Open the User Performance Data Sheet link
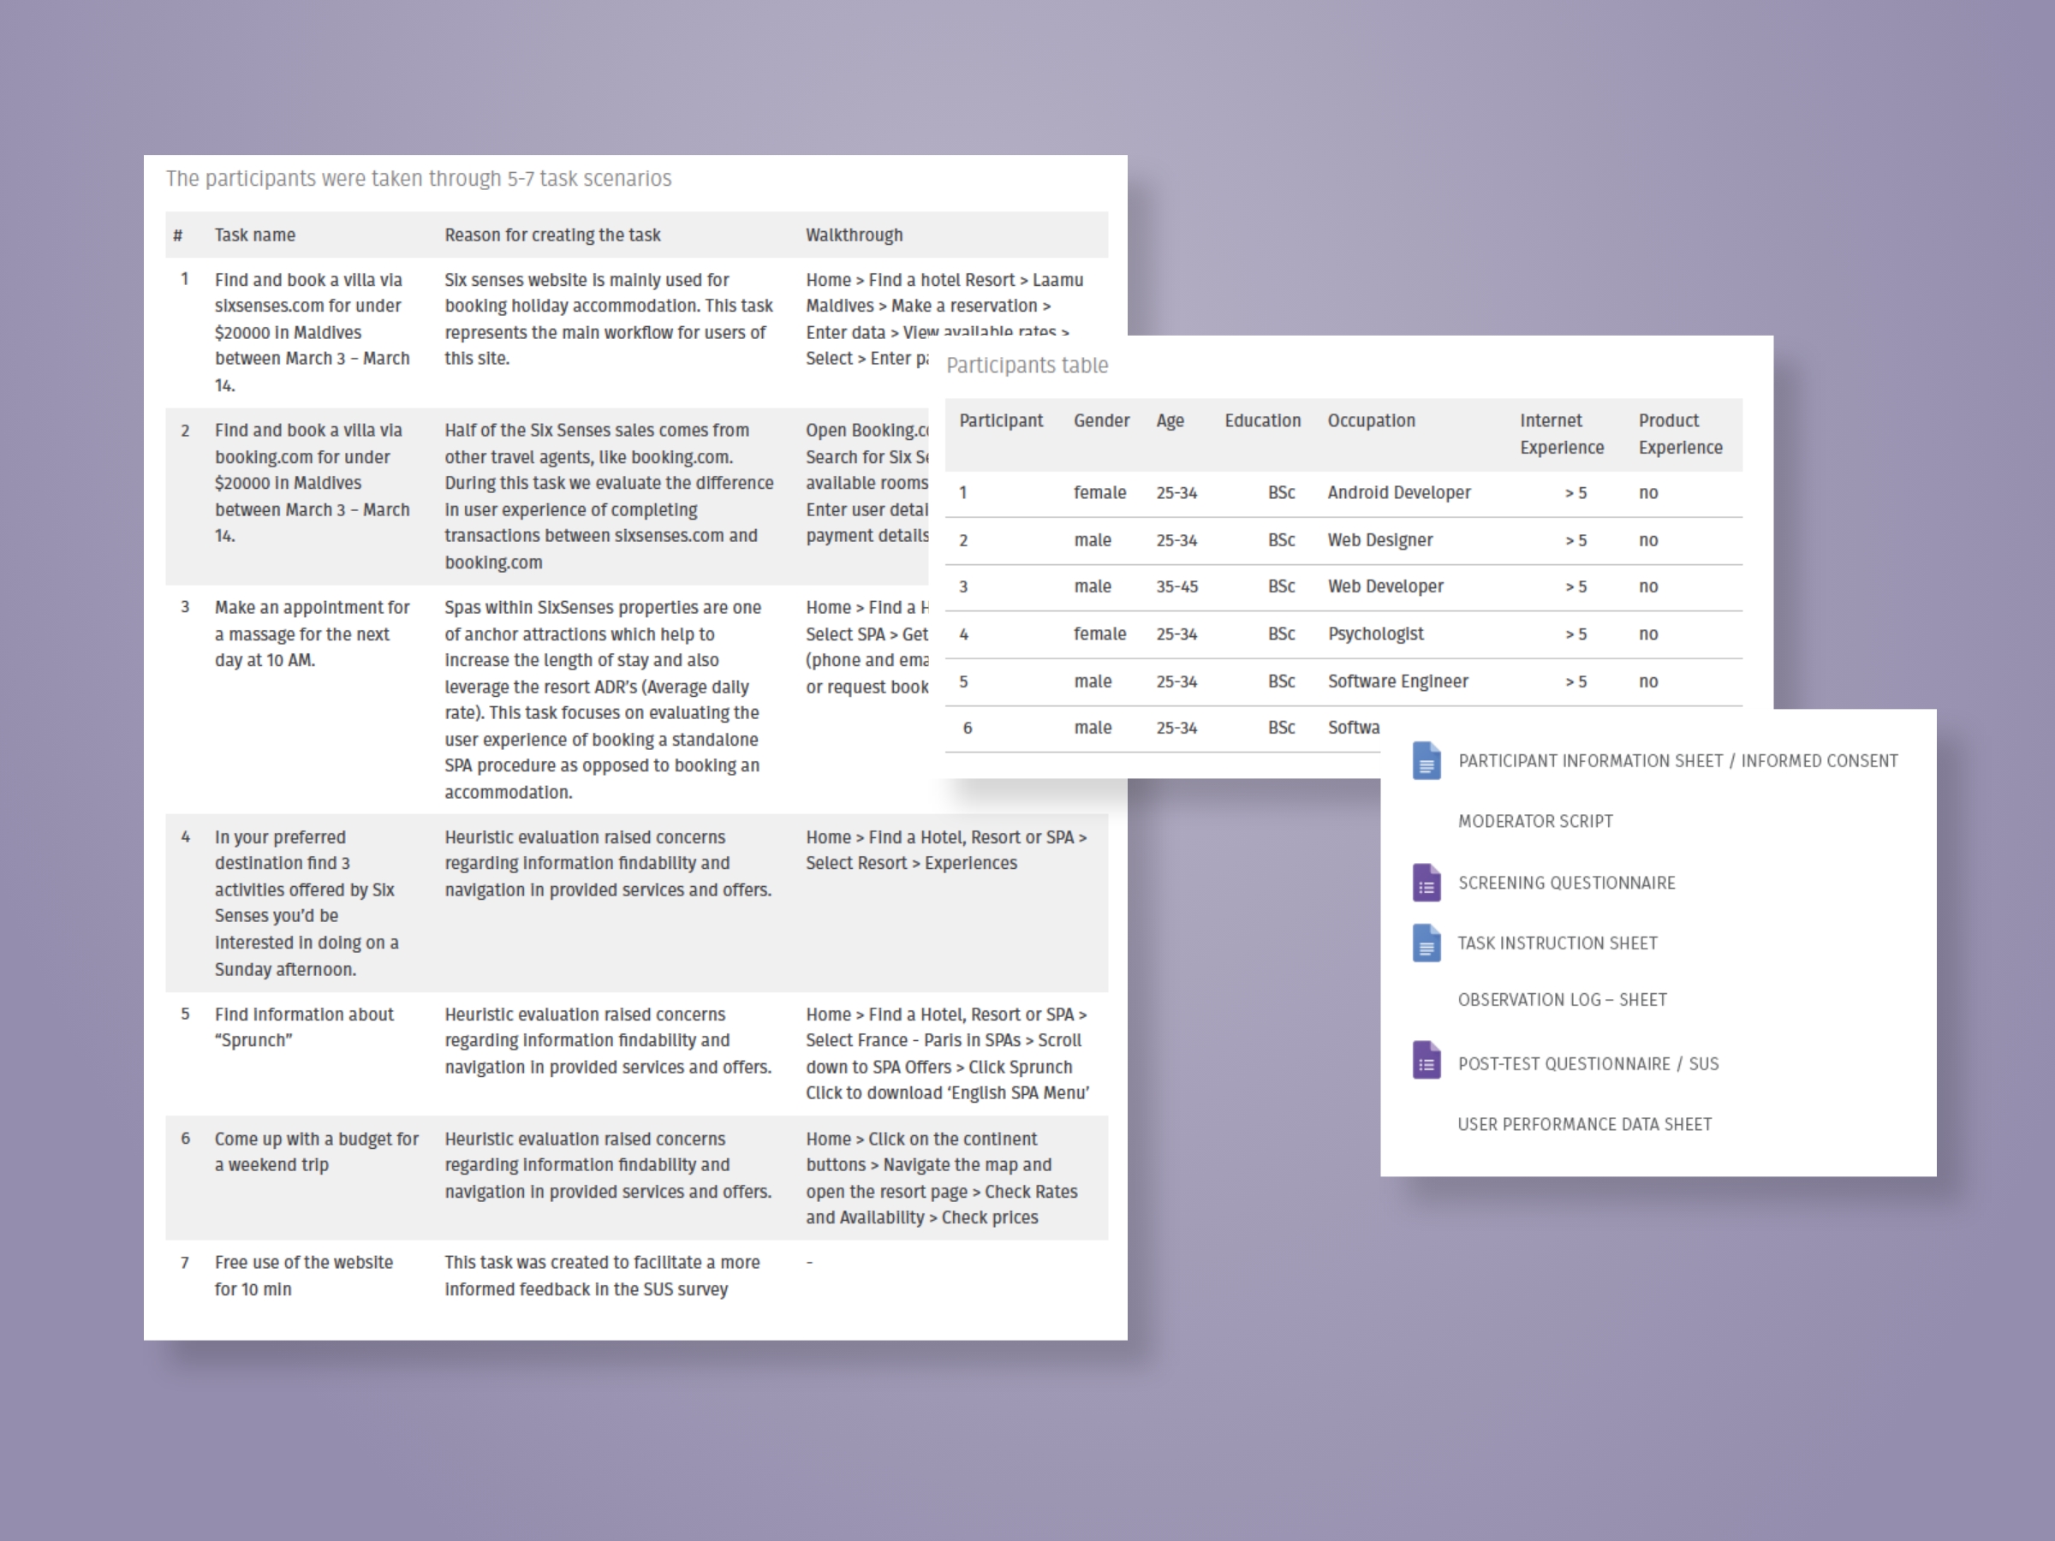Viewport: 2055px width, 1541px height. click(x=1584, y=1124)
